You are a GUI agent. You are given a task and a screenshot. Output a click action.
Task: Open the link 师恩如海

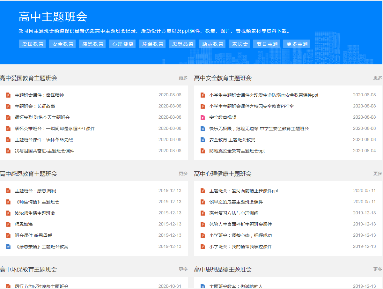pyautogui.click(x=24, y=224)
